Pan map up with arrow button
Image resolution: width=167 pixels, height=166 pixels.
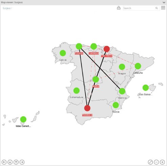pyautogui.click(x=16, y=162)
